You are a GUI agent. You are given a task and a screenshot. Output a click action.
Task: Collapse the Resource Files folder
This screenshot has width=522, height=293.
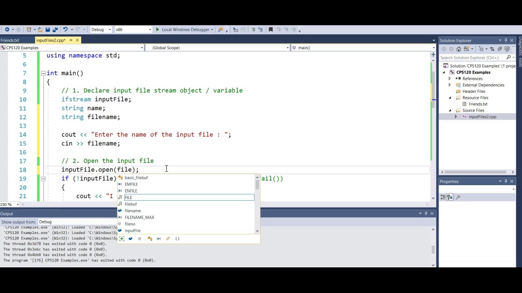tap(450, 98)
